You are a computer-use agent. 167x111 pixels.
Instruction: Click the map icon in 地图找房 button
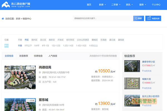coord(149,18)
